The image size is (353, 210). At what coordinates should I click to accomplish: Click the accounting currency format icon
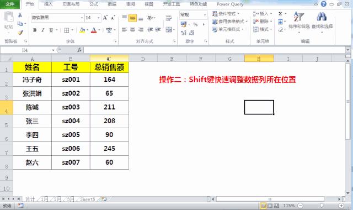coord(184,24)
